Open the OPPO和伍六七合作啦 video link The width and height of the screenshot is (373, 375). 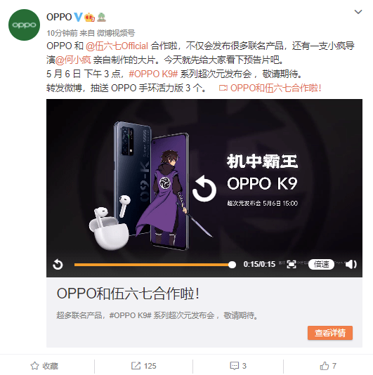(270, 88)
